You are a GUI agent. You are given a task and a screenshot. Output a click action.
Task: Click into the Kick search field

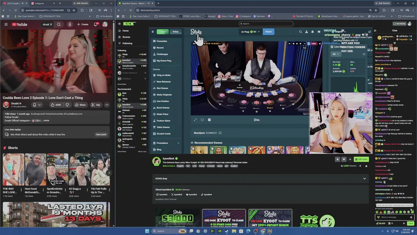pyautogui.click(x=266, y=23)
